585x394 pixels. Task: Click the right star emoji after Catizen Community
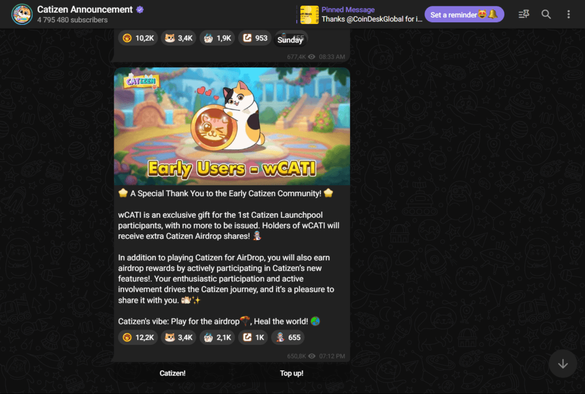pyautogui.click(x=328, y=193)
